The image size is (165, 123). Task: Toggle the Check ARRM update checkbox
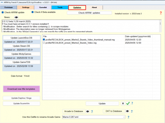(3, 12)
